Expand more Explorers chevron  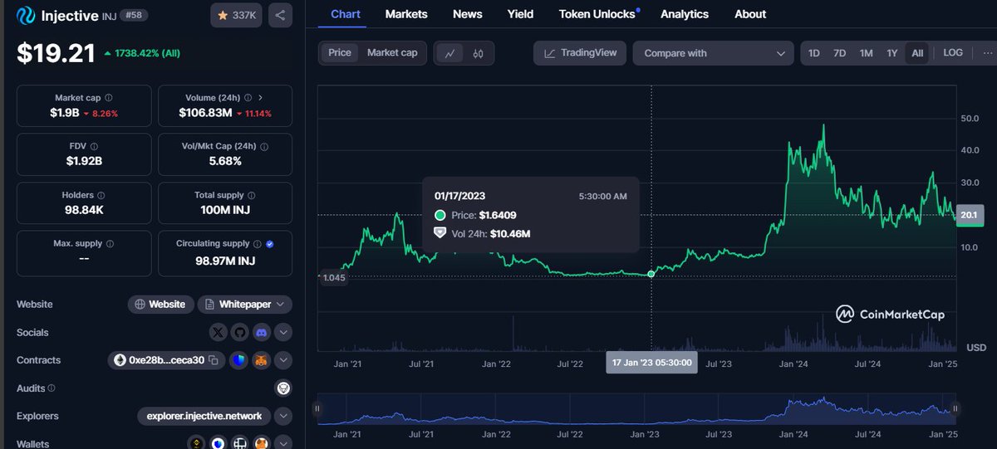283,416
